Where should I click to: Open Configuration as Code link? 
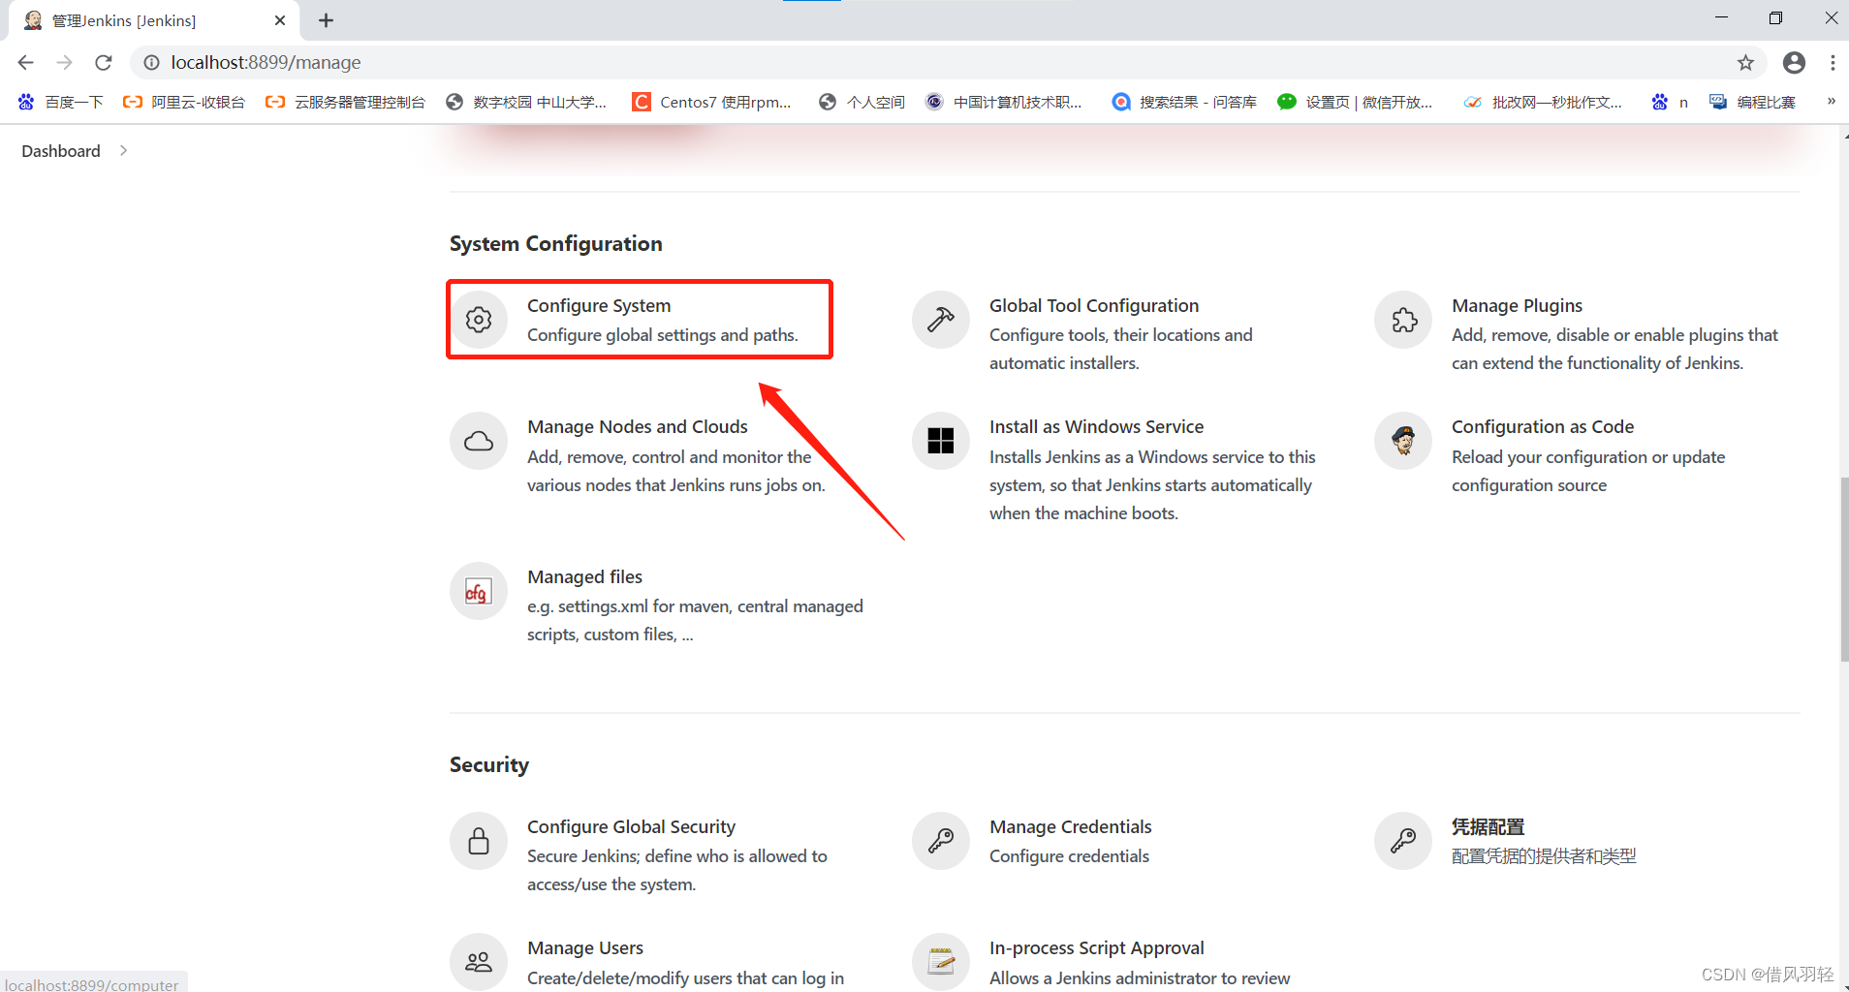click(1543, 427)
